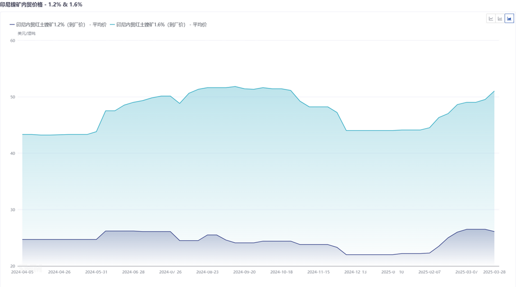
Task: Switch to bar chart view
Action: click(x=500, y=19)
